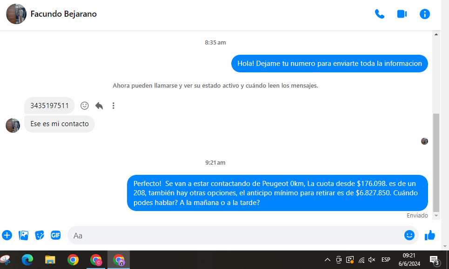Switch to the active Chrome window with lock badge
This screenshot has width=449, height=269.
[x=119, y=260]
